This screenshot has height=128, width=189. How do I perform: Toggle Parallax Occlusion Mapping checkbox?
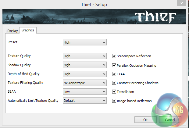point(114,65)
